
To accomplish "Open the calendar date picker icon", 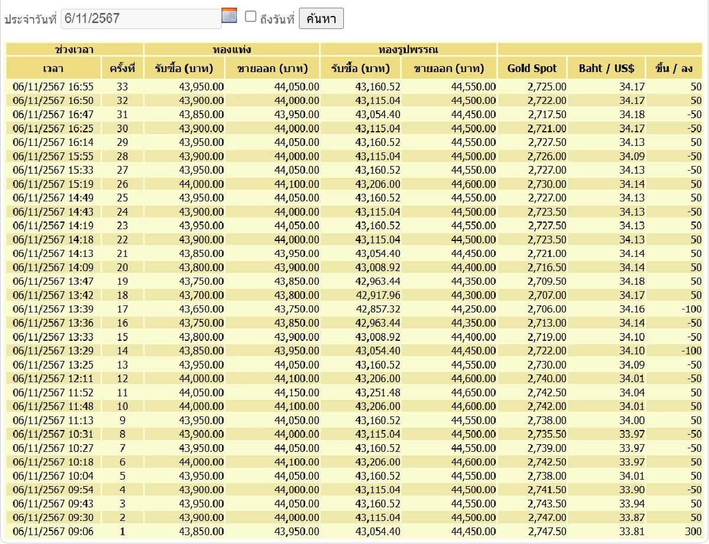I will 229,16.
